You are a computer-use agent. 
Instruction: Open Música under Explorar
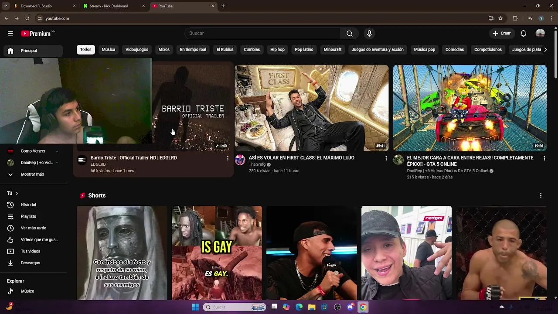[x=33, y=291]
